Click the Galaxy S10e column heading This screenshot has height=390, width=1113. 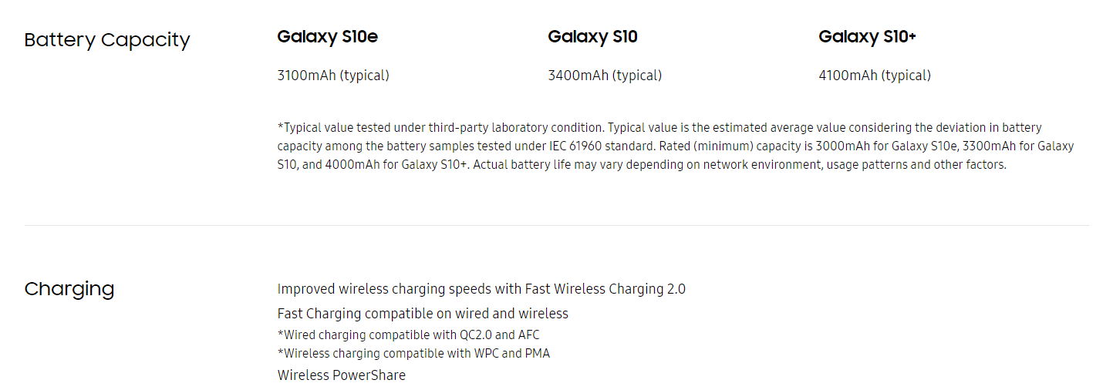(x=327, y=36)
